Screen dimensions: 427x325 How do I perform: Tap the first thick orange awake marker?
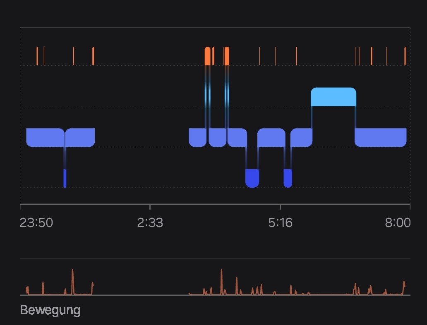207,56
